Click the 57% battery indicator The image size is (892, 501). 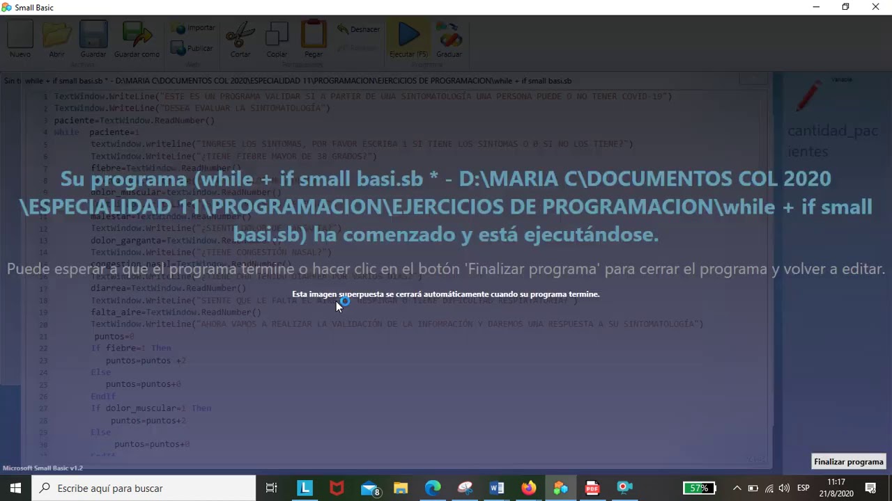tap(700, 488)
